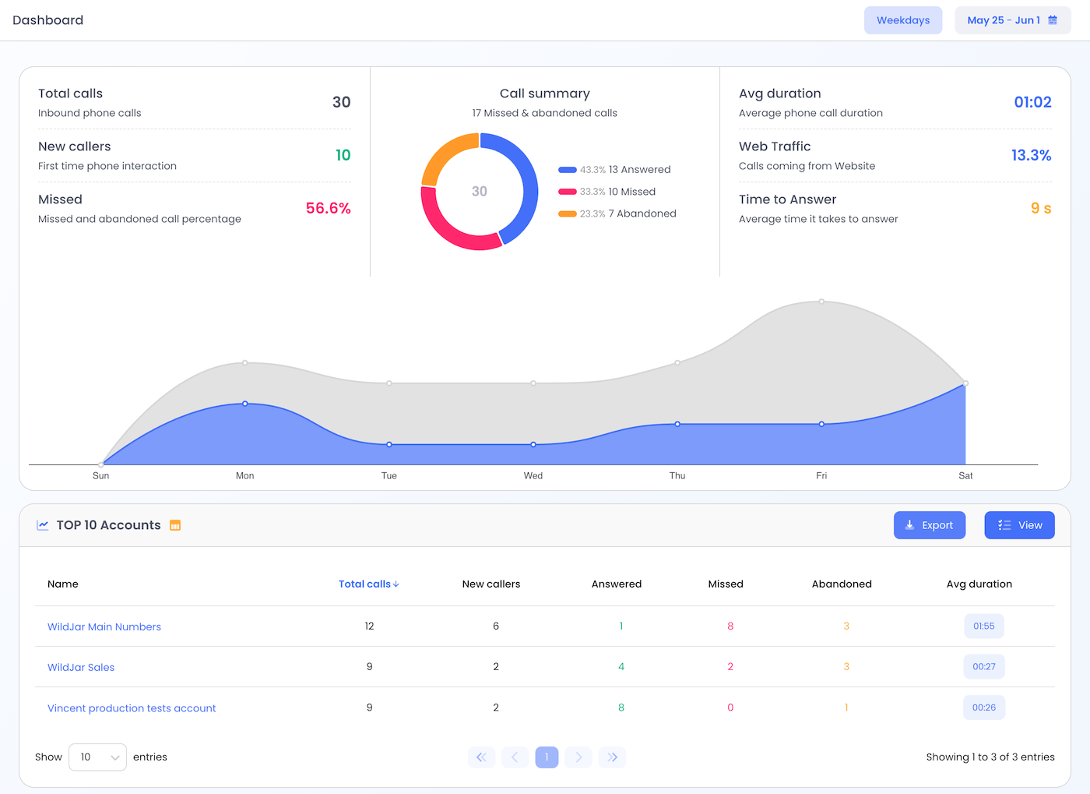Screen dimensions: 1090x794
Task: Click the New callers value 10
Action: 343,155
